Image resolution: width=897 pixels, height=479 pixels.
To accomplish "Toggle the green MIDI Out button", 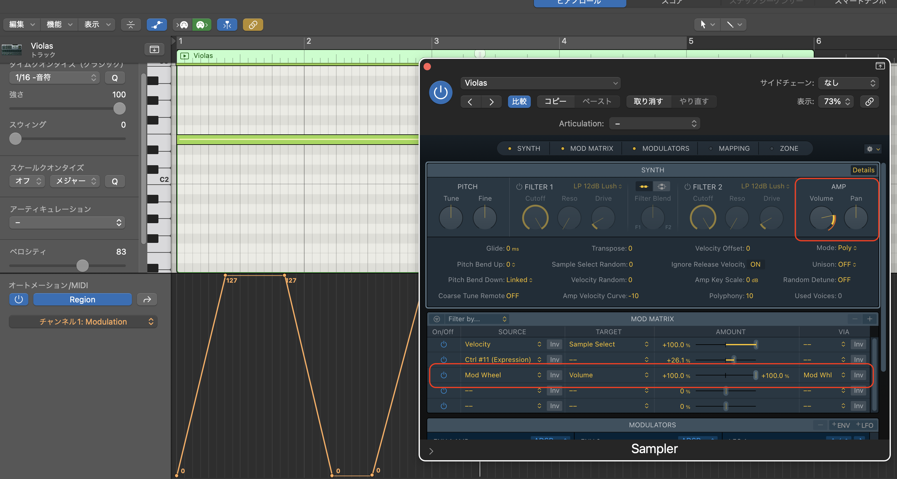I will 202,25.
